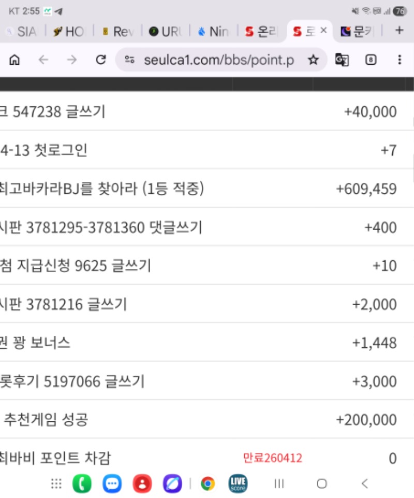Launch the LIVE score app from the dock
Viewport: 414px width, 498px height.
(x=238, y=483)
